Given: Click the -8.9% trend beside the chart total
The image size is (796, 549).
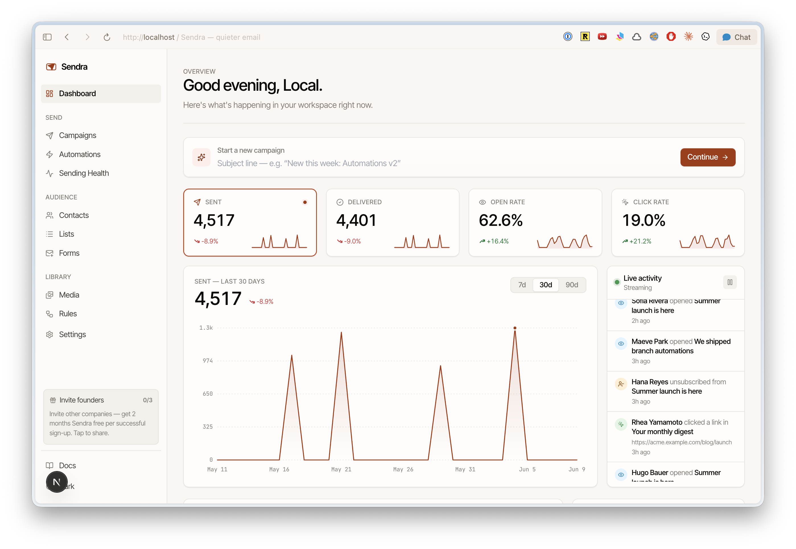Looking at the screenshot, I should pyautogui.click(x=261, y=302).
